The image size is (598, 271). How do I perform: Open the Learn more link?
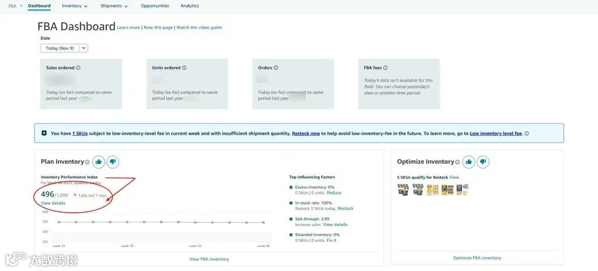click(x=128, y=27)
